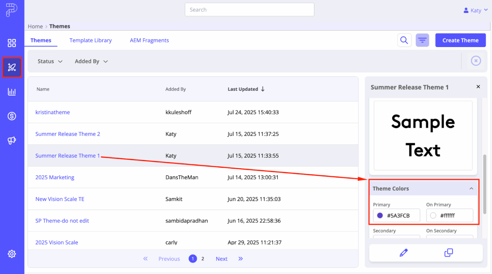Click the Primary #5A3FCB color swatch

click(x=380, y=215)
